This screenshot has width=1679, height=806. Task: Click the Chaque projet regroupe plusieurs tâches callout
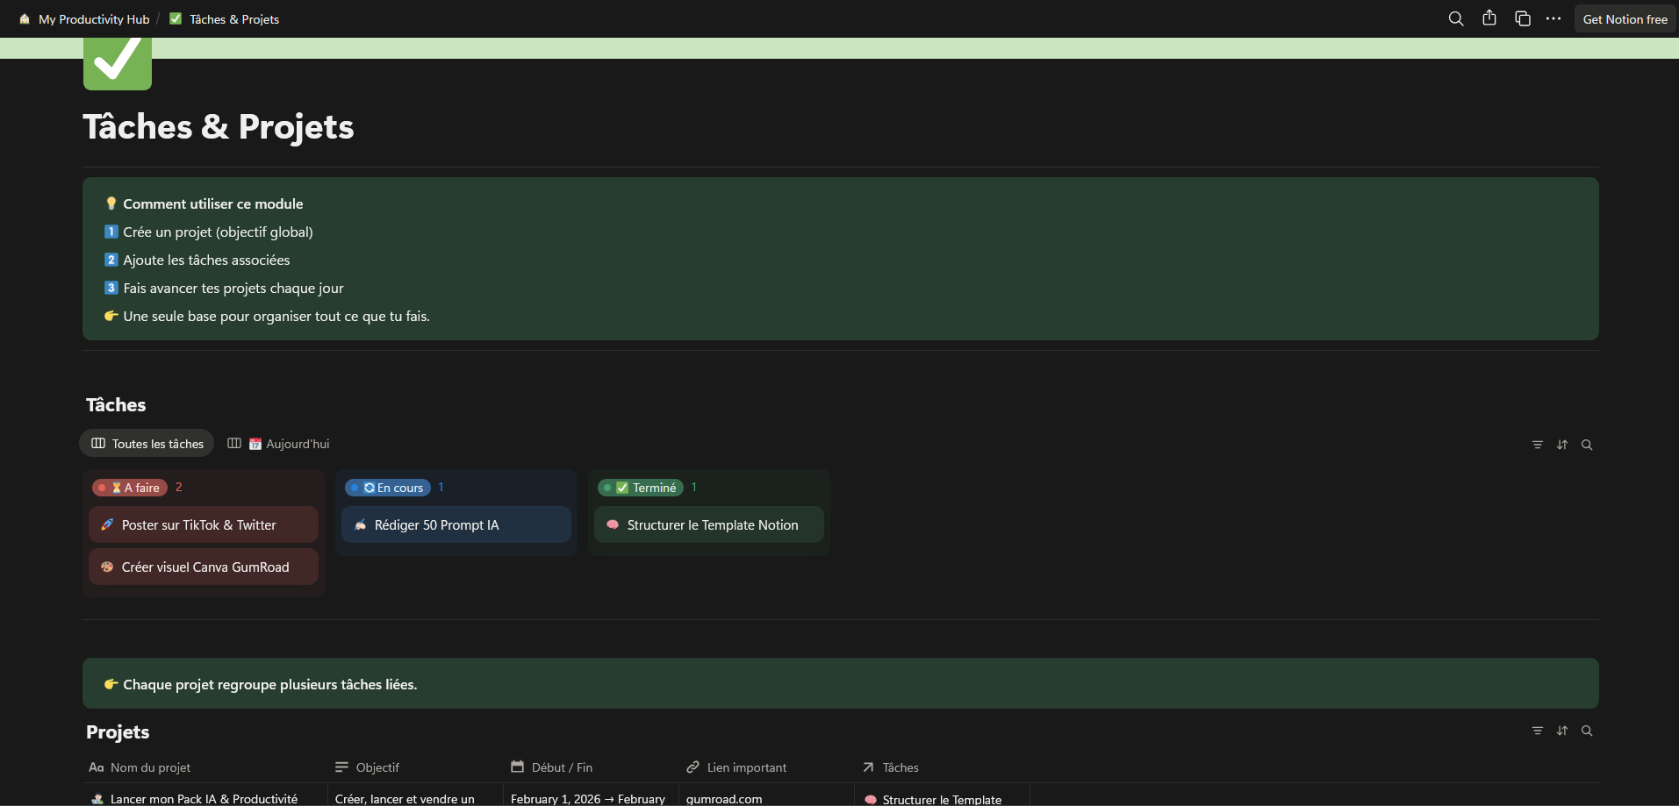point(841,683)
